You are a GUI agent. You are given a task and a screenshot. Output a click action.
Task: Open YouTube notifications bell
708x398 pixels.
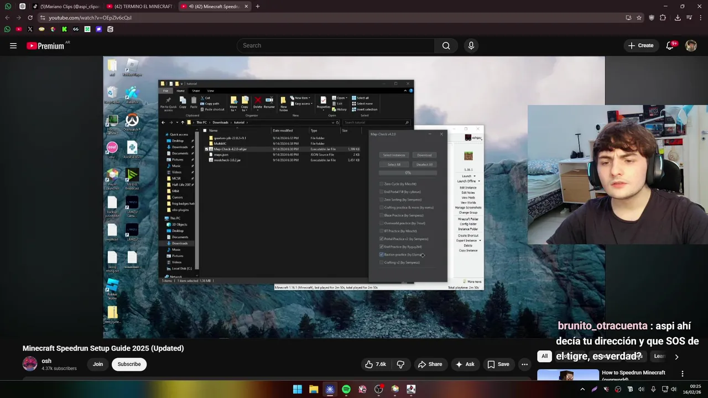(670, 46)
